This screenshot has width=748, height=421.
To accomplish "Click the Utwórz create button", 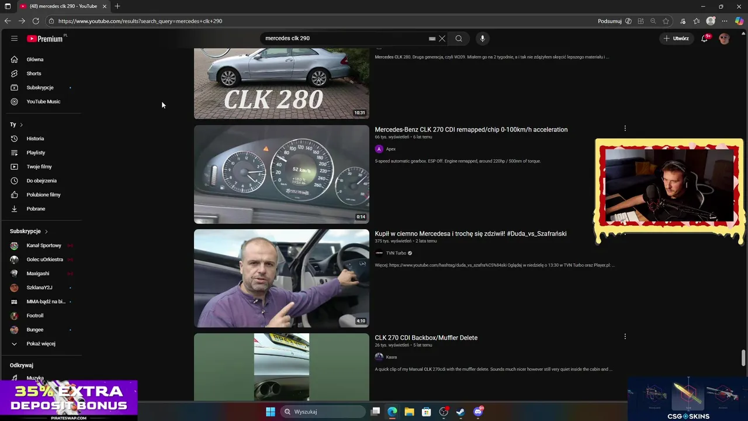I will (676, 39).
